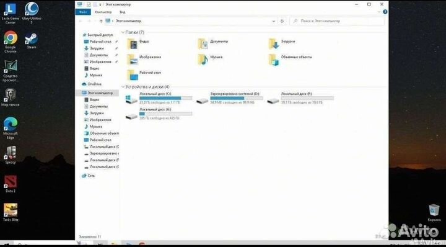446x247 pixels.
Task: Open Microsoft Edge desktop icon
Action: 11,128
